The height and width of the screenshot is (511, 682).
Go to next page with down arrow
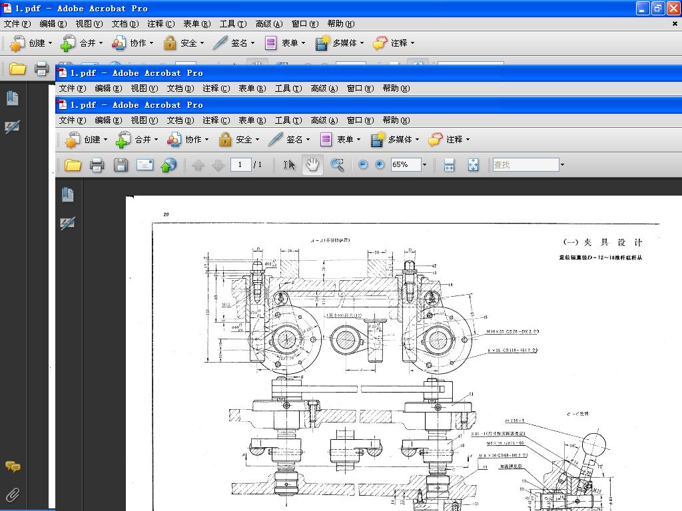[x=218, y=165]
